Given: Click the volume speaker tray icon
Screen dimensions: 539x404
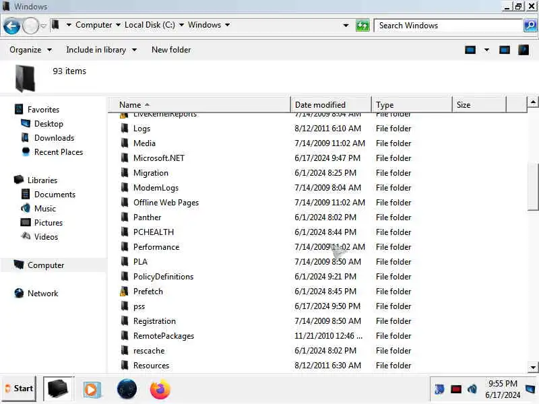Looking at the screenshot, I should pos(472,389).
